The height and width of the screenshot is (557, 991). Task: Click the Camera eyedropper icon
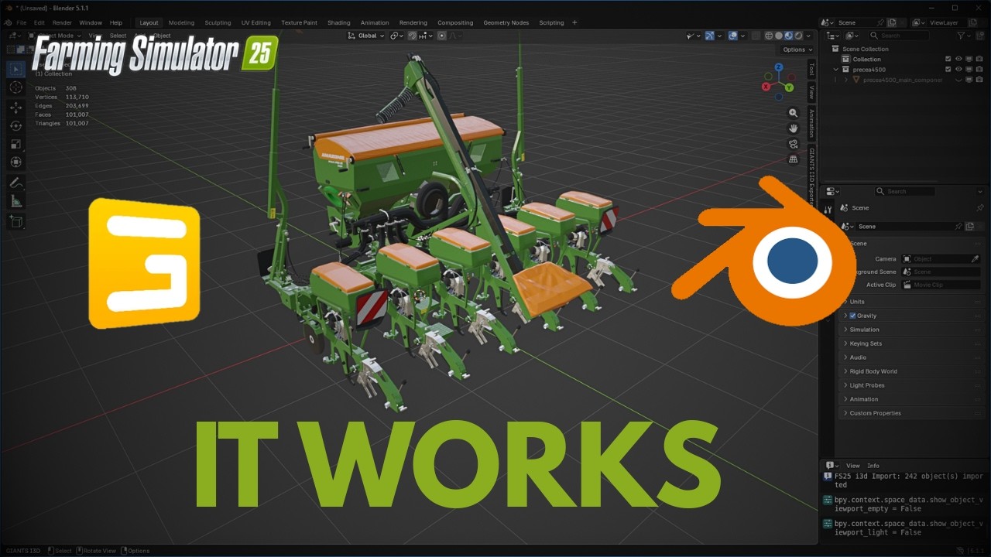[x=975, y=259]
